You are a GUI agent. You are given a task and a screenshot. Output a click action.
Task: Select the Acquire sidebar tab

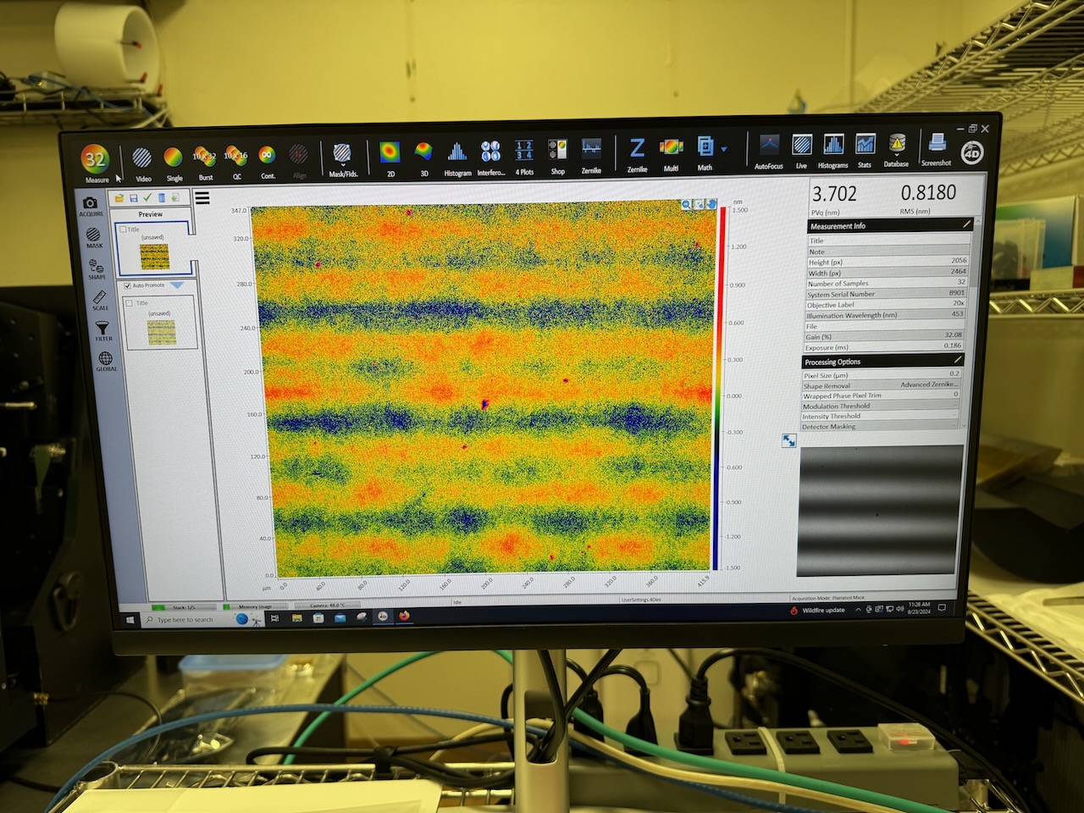coord(91,205)
